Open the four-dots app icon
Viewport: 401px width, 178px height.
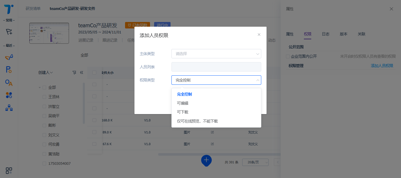click(9, 95)
